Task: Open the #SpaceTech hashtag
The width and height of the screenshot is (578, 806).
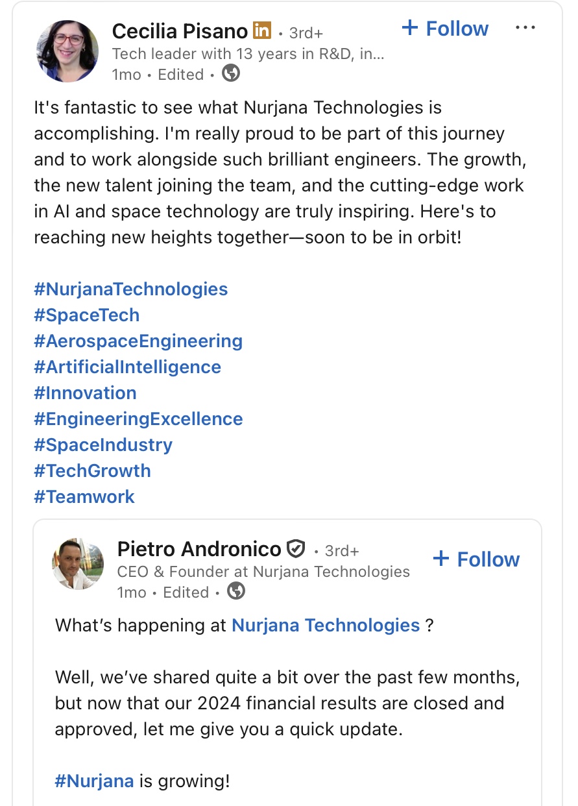Action: (87, 315)
